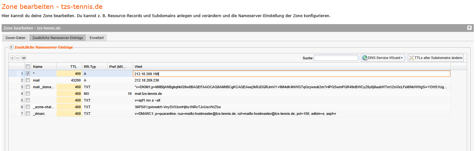Click the value 212.18.209.230
The image size is (476, 151).
pos(147,80)
